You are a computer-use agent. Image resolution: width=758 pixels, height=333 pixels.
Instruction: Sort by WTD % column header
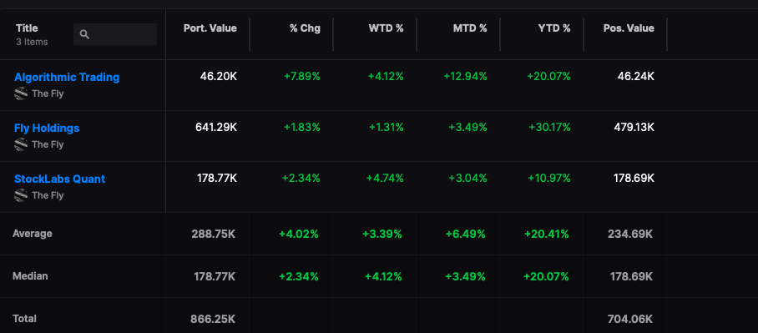point(386,28)
